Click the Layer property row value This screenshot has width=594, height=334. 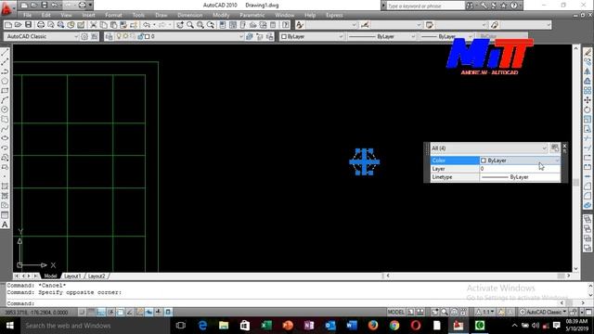pos(520,169)
